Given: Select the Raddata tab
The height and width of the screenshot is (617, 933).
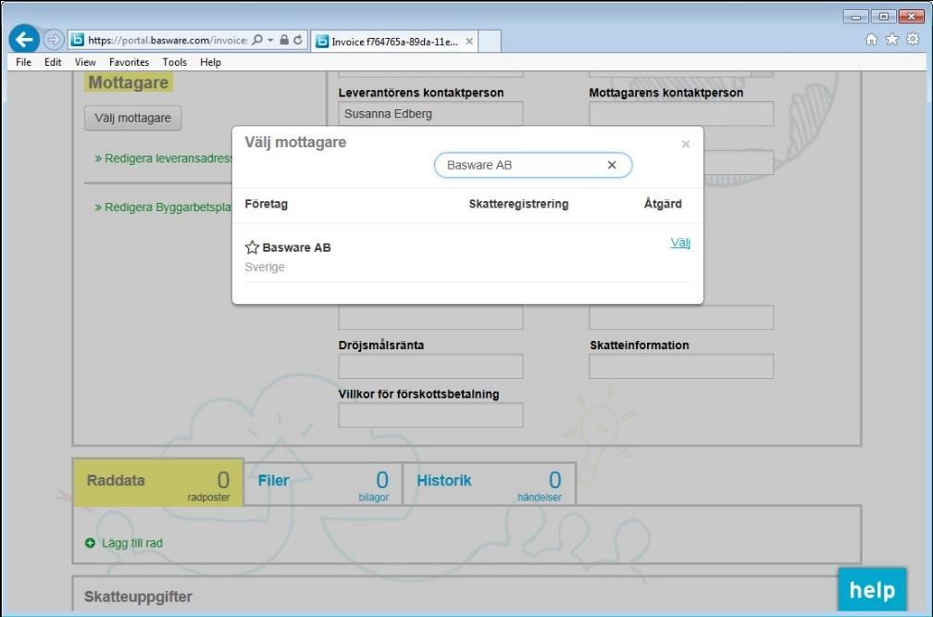Looking at the screenshot, I should pos(158,483).
